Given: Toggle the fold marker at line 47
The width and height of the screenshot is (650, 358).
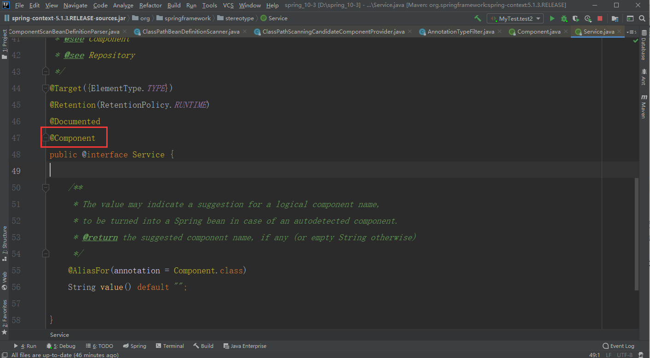Looking at the screenshot, I should [46, 138].
